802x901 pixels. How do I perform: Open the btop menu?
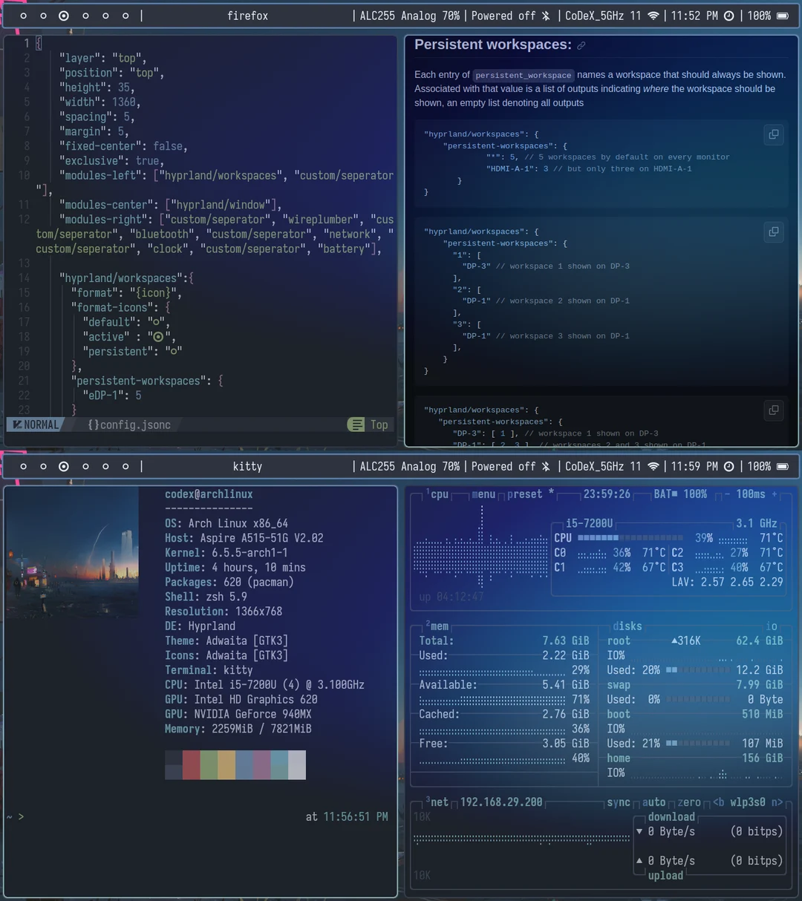(483, 494)
